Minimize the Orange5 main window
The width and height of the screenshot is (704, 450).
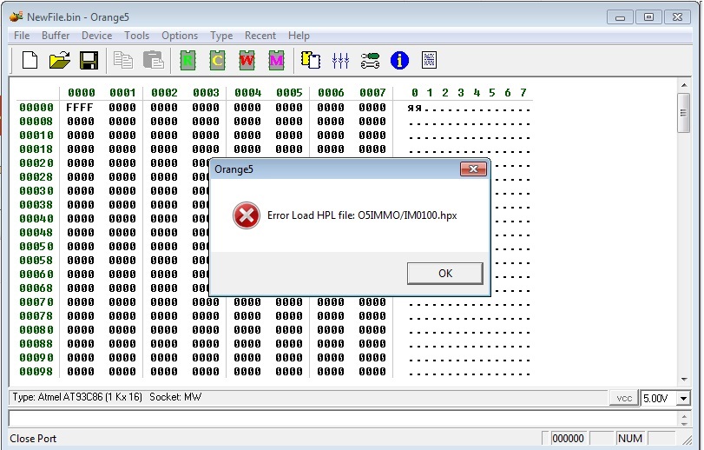(620, 17)
